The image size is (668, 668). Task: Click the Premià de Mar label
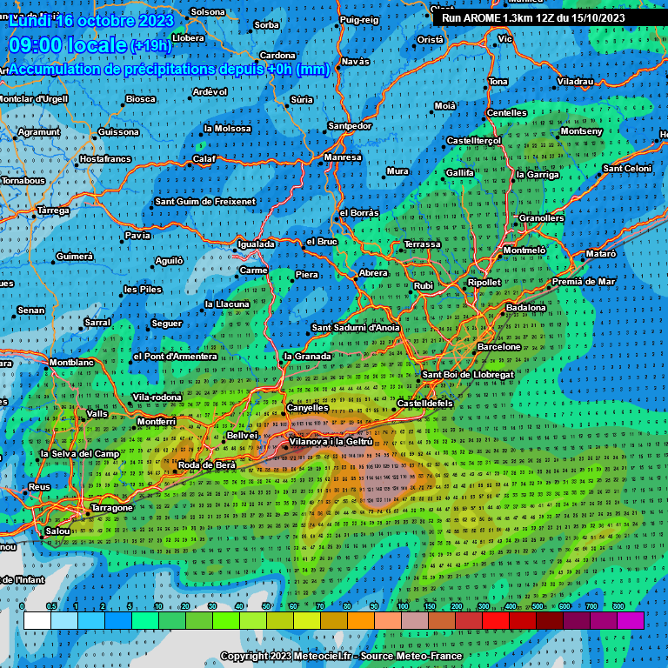click(584, 282)
